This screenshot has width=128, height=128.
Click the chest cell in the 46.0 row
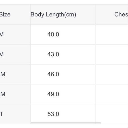(x=112, y=74)
